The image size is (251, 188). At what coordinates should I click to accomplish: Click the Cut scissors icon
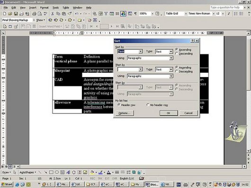coord(53,14)
